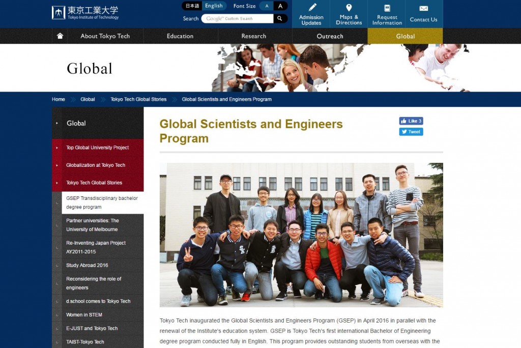Go to Global in the breadcrumb
This screenshot has height=348, width=521.
(88, 99)
